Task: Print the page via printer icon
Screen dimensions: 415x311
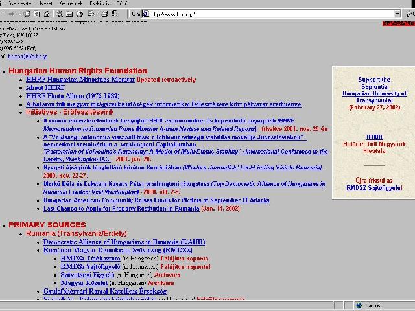Action: click(104, 14)
